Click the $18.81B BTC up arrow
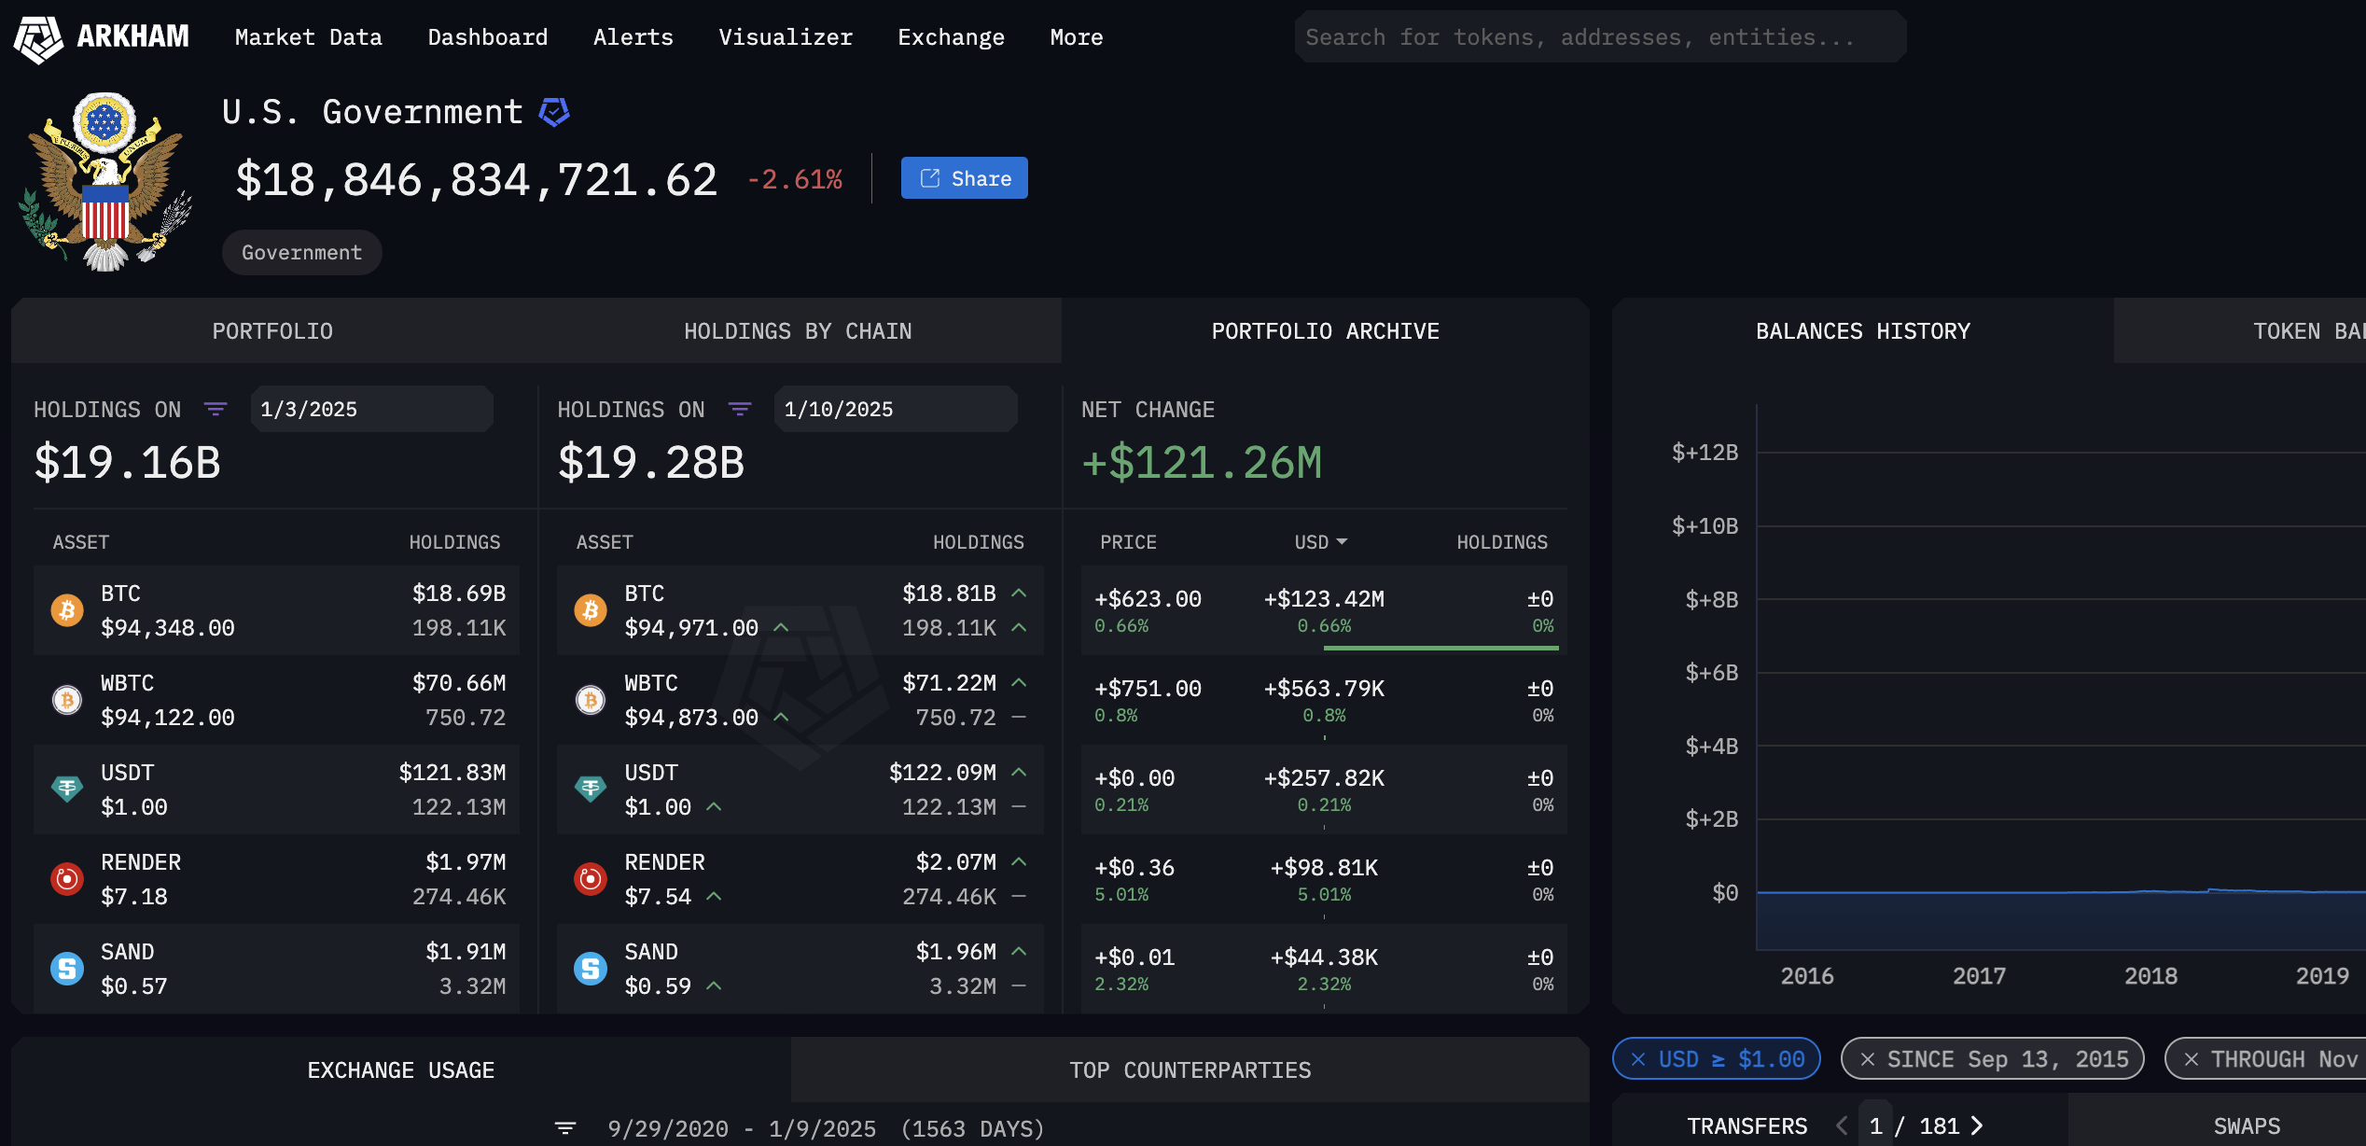Image resolution: width=2366 pixels, height=1146 pixels. click(1019, 593)
